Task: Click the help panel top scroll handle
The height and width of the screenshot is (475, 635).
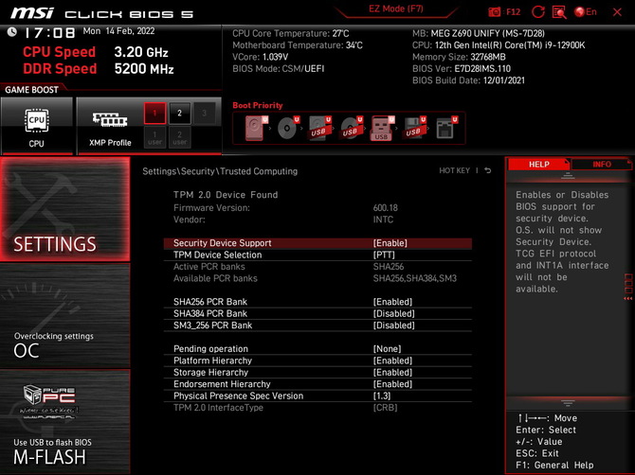Action: [568, 176]
